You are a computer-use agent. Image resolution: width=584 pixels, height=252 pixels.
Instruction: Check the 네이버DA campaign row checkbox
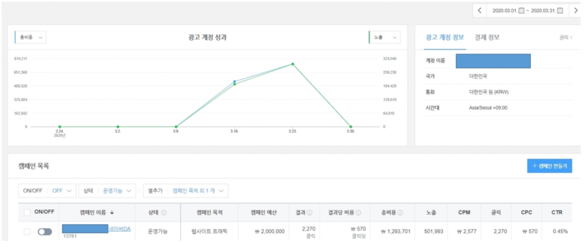point(27,232)
